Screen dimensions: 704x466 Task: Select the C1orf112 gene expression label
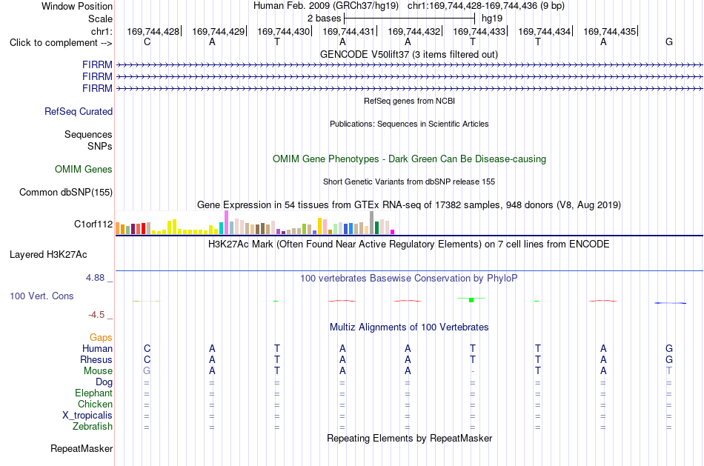coord(93,224)
